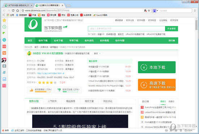Click the orange 高速下载 button
This screenshot has height=134, width=199.
[157, 85]
